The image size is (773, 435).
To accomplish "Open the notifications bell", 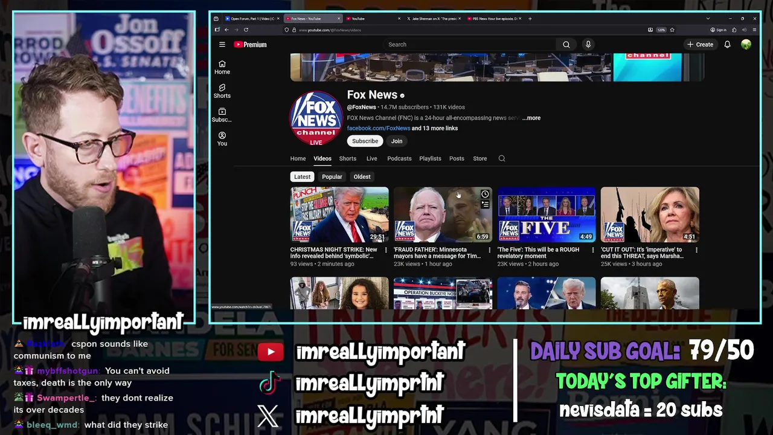I will pos(727,45).
